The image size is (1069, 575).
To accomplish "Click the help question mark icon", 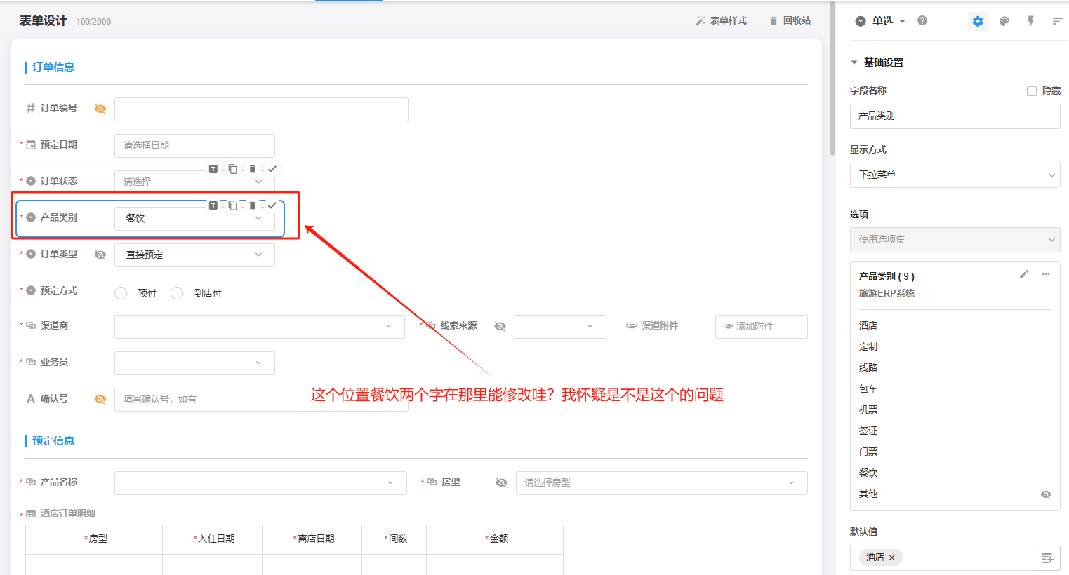I will coord(922,20).
